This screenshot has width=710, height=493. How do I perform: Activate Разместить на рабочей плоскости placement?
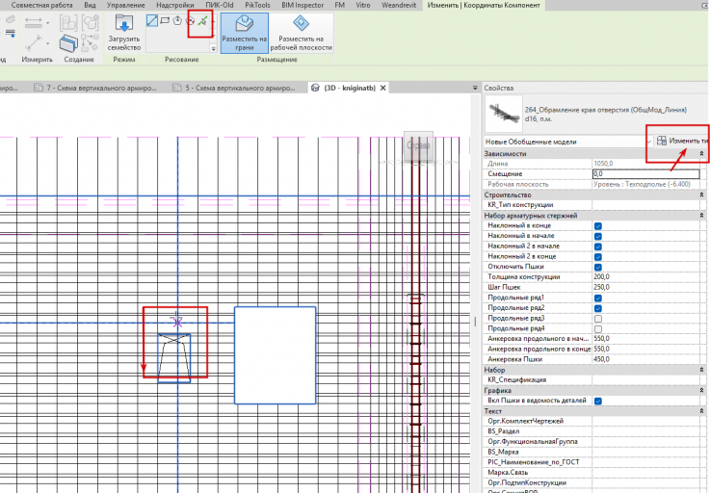302,33
